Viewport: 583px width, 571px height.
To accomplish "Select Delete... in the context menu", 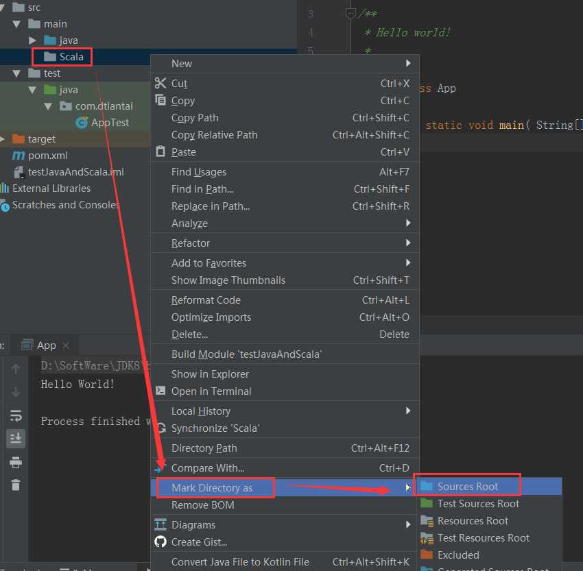I will (285, 334).
